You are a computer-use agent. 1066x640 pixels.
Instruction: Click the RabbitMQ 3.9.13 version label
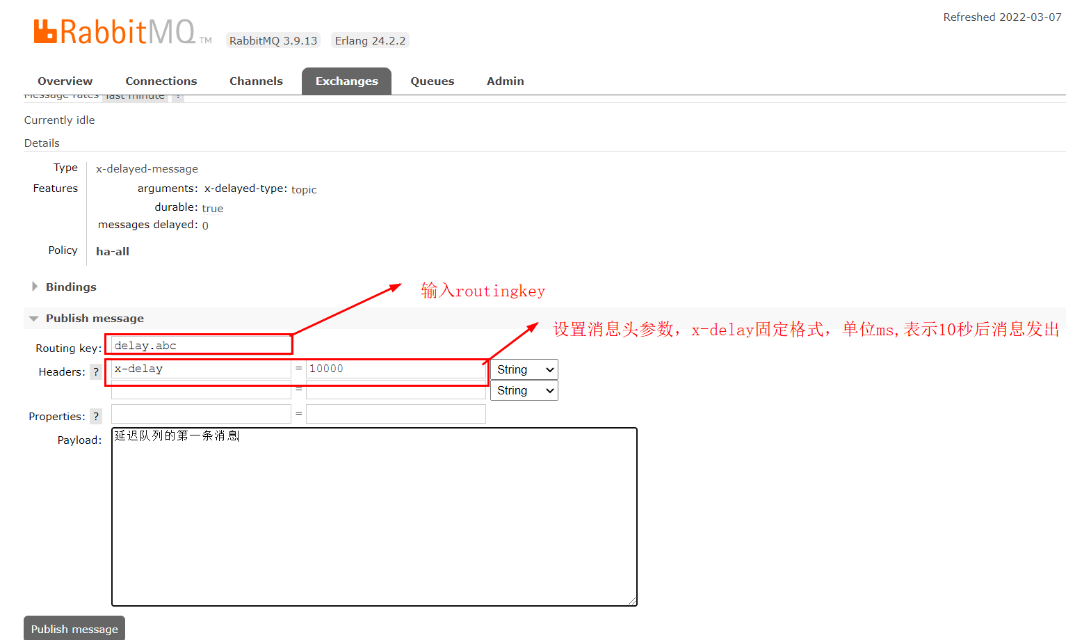[x=273, y=40]
